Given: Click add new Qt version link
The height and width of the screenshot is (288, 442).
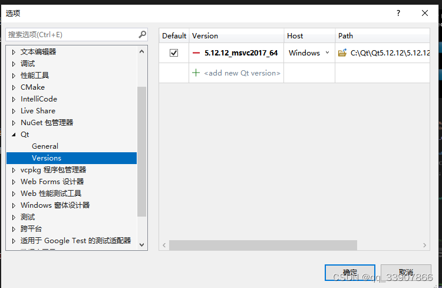Looking at the screenshot, I should 242,73.
